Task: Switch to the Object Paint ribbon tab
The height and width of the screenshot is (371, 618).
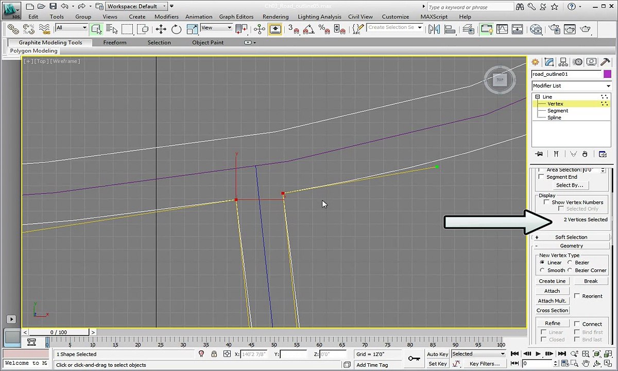Action: (x=208, y=42)
